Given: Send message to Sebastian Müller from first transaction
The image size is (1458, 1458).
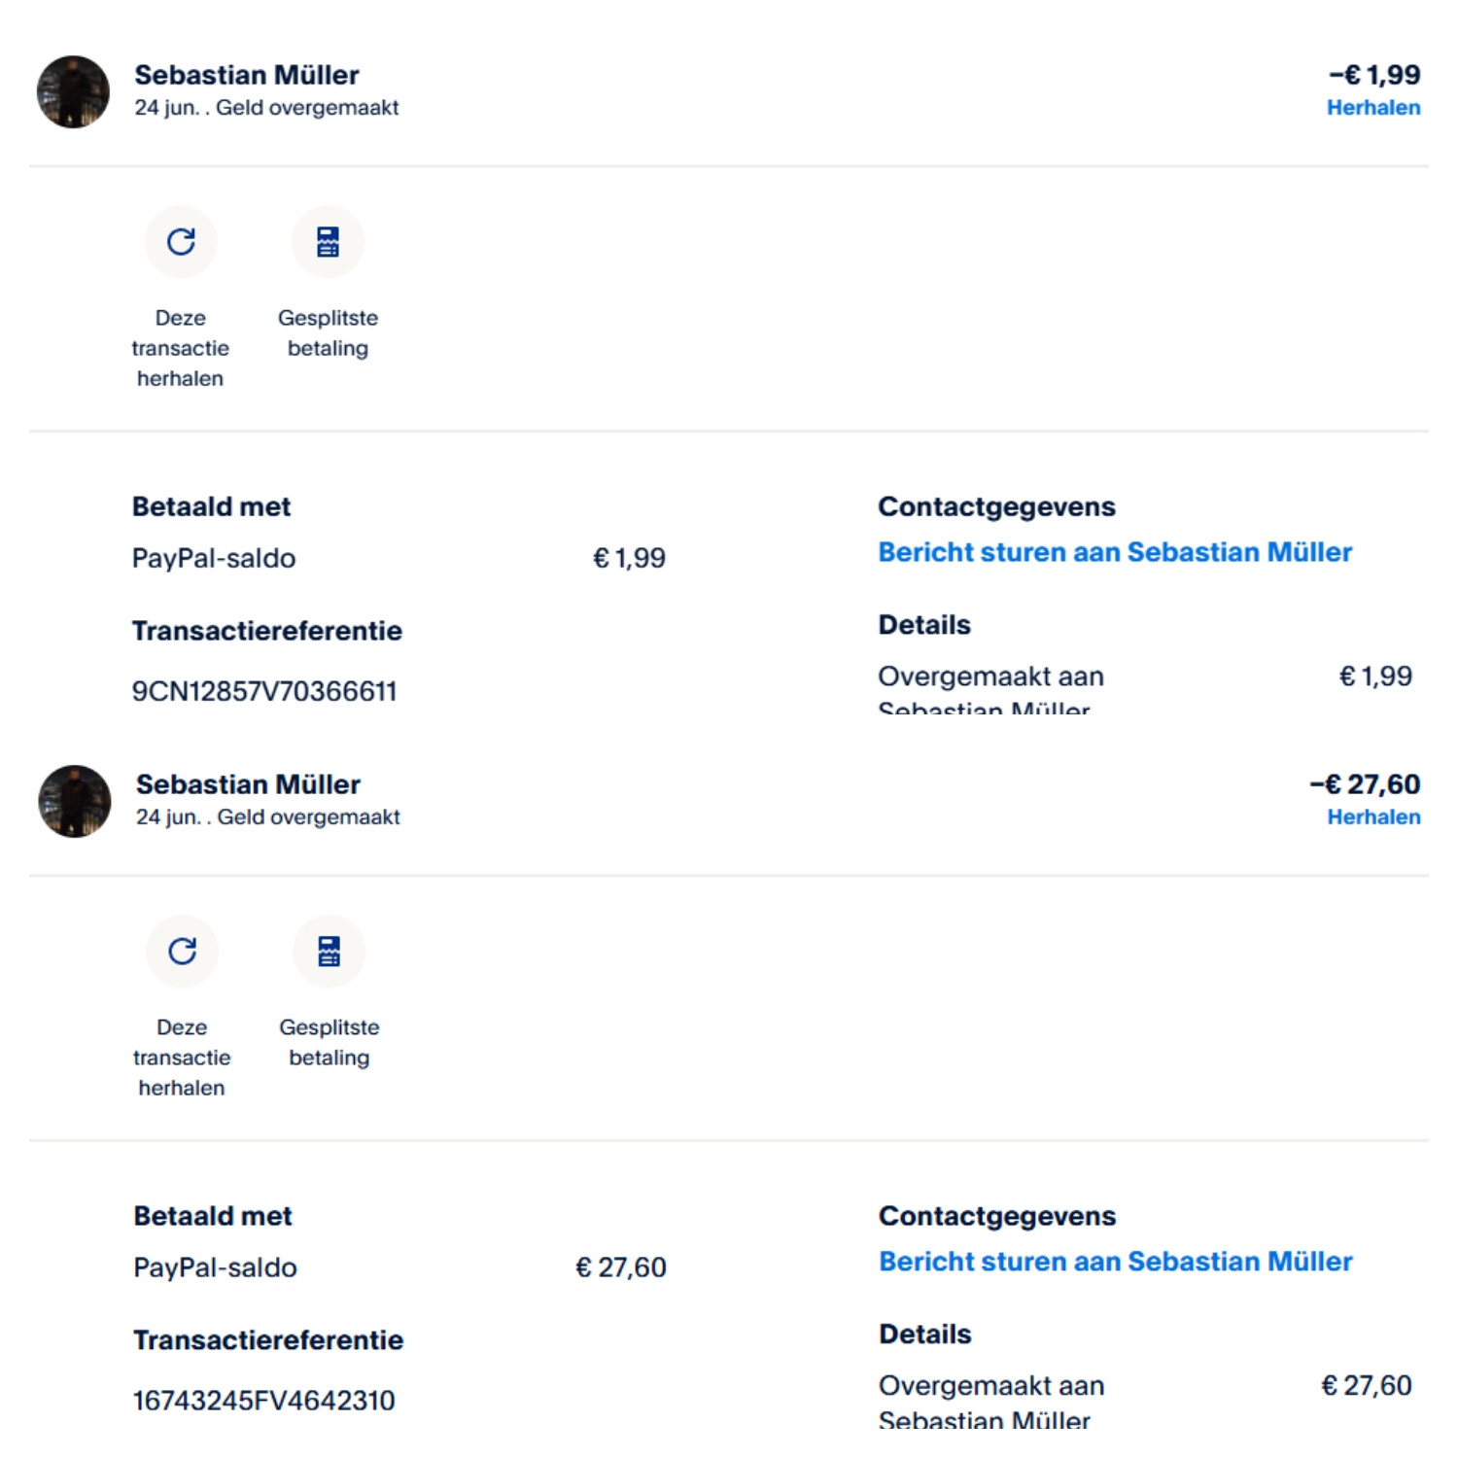Looking at the screenshot, I should 1115,552.
